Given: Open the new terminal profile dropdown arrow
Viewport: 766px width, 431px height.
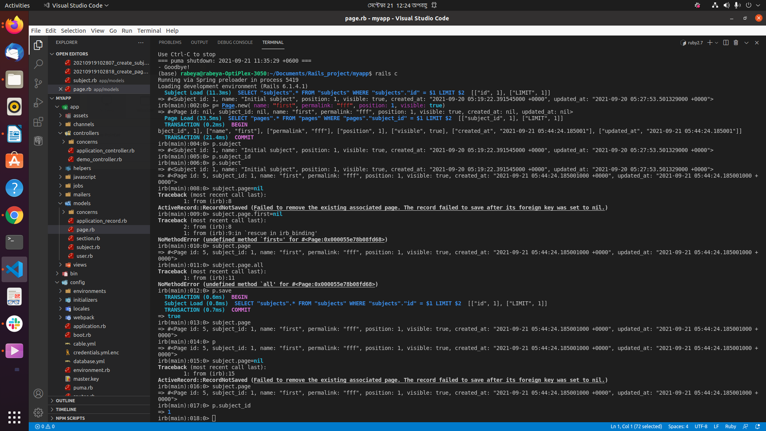Looking at the screenshot, I should coord(717,43).
